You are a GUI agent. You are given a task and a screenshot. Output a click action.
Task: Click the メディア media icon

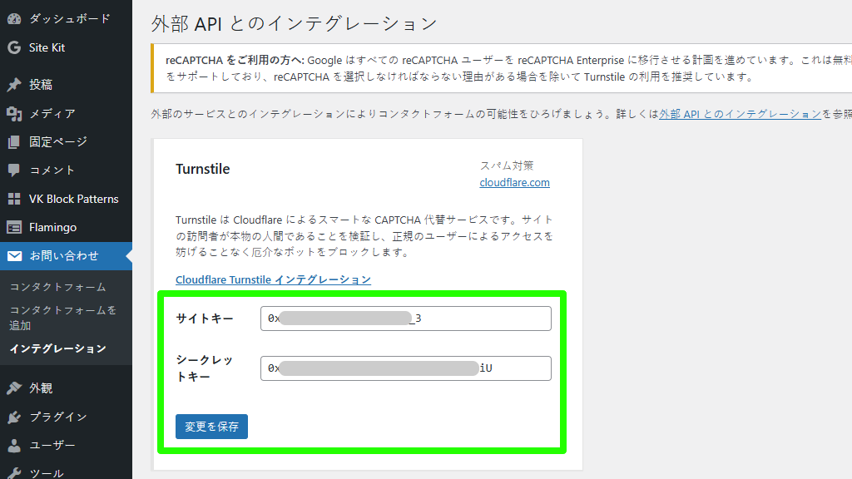tap(14, 113)
